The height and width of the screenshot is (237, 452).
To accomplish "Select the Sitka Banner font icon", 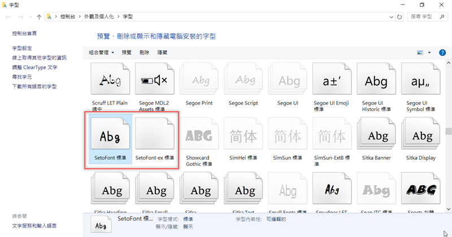I will (x=376, y=134).
